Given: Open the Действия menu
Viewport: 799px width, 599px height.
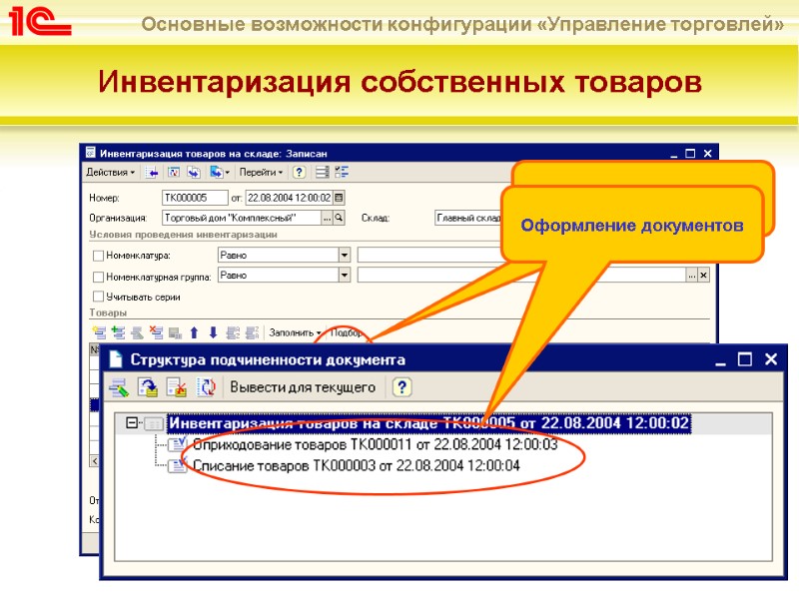Looking at the screenshot, I should (110, 171).
